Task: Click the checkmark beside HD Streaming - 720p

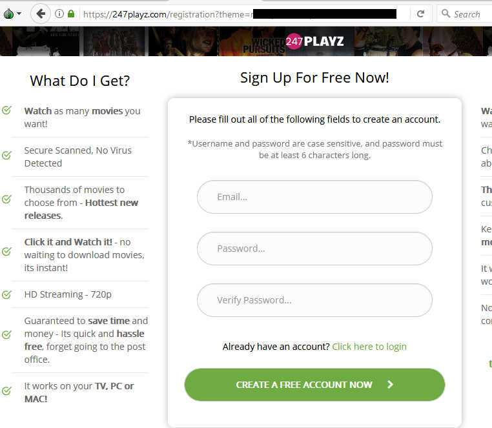Action: point(6,294)
